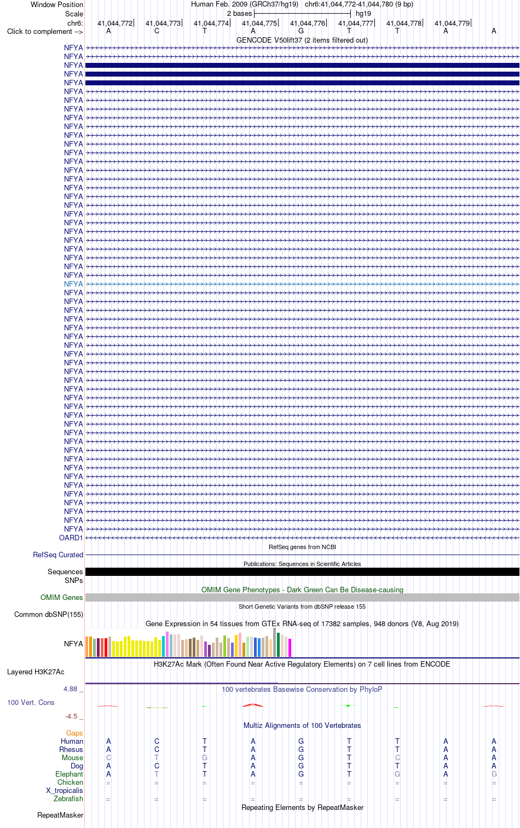Click the NFYA label beside GTEx bars

pos(73,644)
